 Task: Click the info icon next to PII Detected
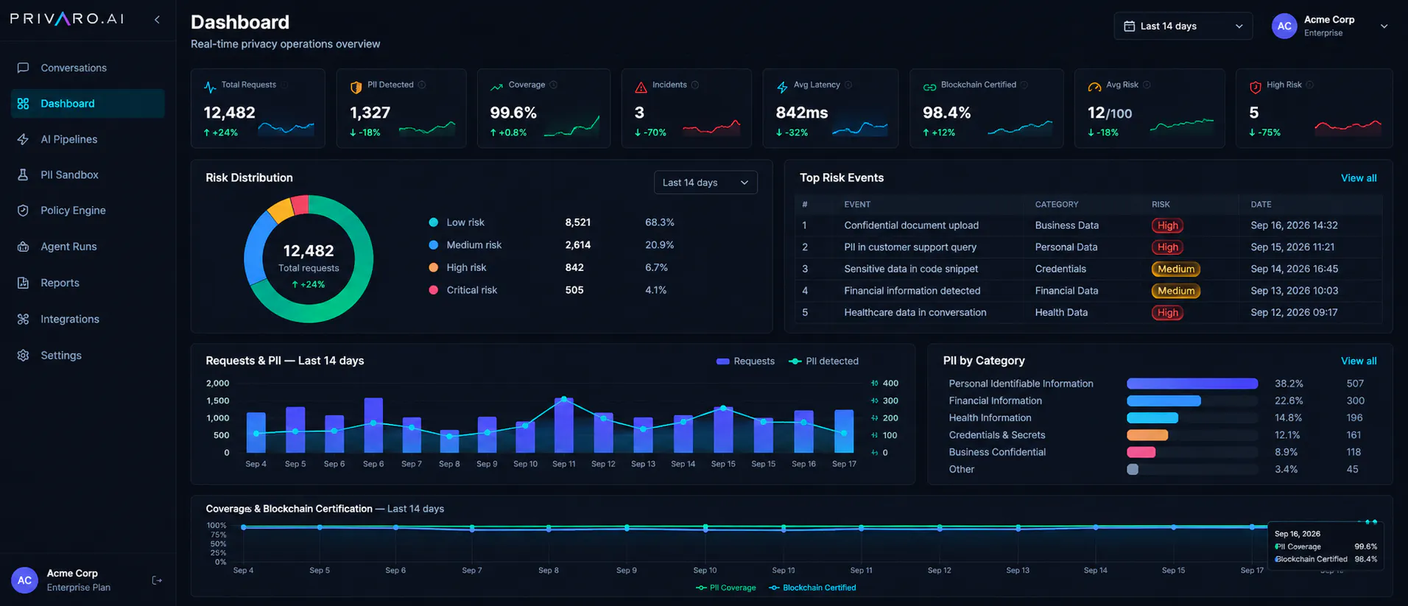coord(422,85)
